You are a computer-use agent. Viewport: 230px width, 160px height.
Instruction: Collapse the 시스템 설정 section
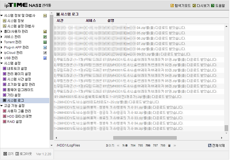tap(2, 63)
